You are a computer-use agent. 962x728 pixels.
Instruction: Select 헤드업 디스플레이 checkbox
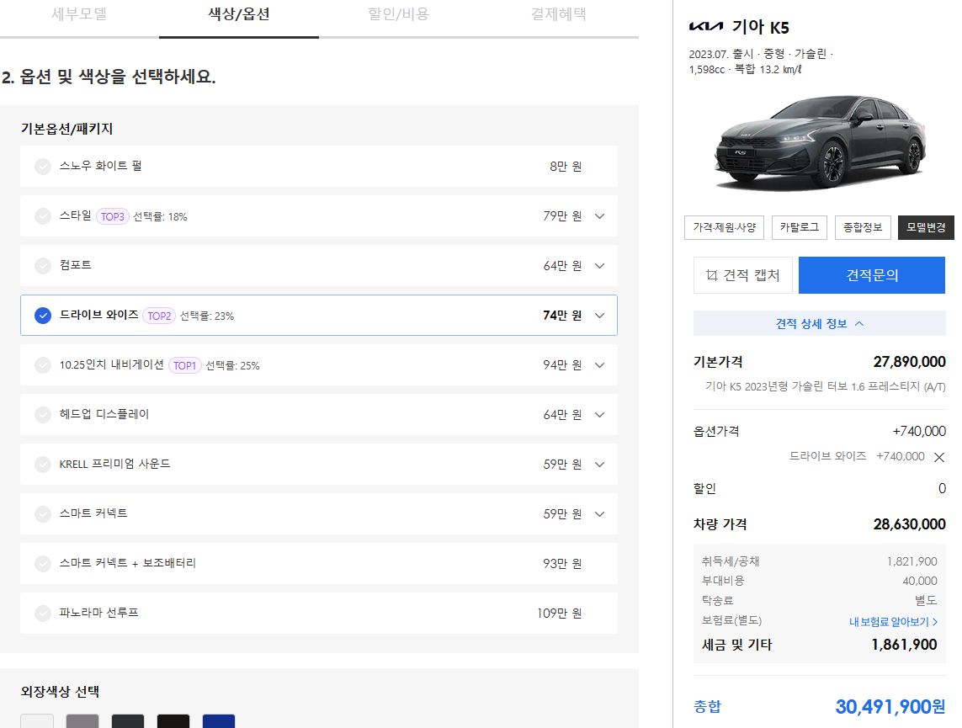(x=42, y=415)
